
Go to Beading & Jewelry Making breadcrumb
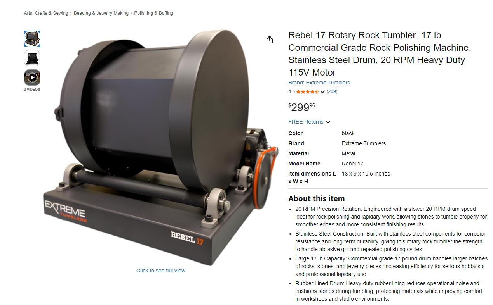(101, 13)
